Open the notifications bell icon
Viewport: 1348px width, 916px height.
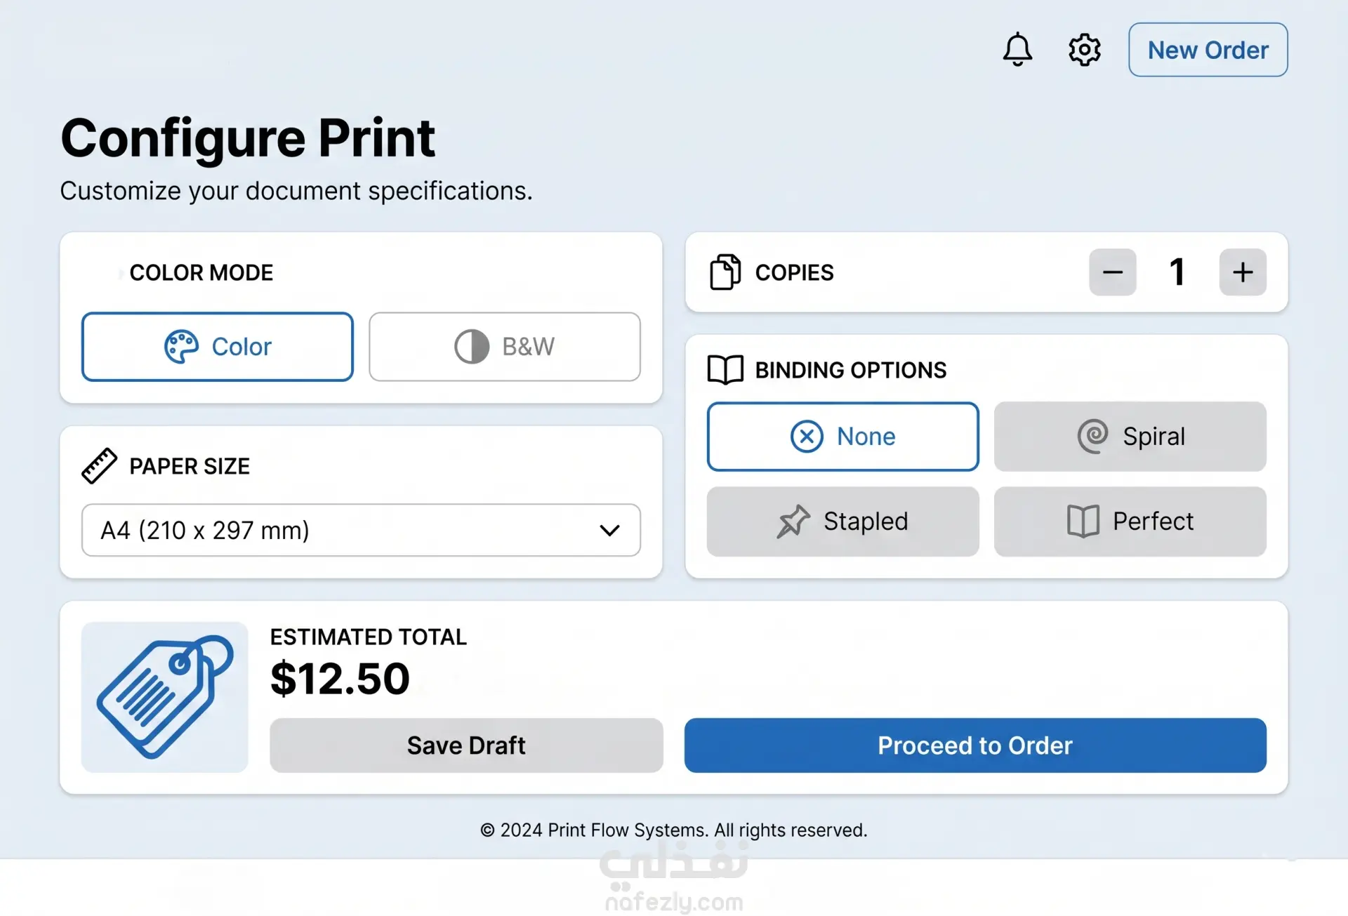coord(1017,50)
